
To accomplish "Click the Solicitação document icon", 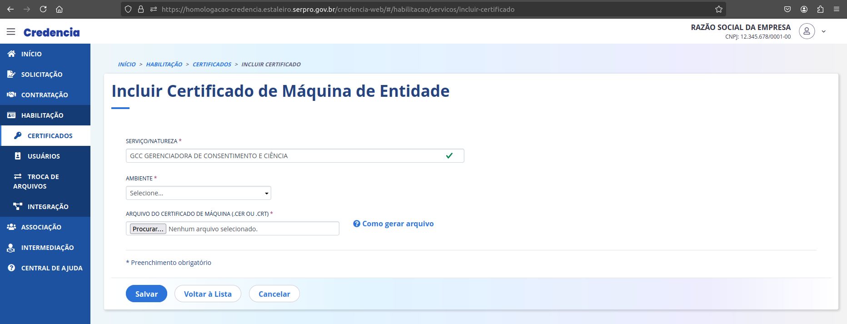I will pyautogui.click(x=11, y=74).
